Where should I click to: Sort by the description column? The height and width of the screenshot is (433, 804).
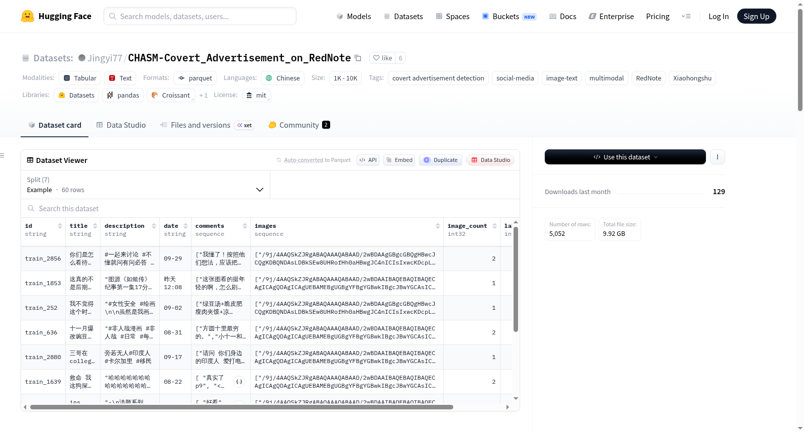click(154, 226)
